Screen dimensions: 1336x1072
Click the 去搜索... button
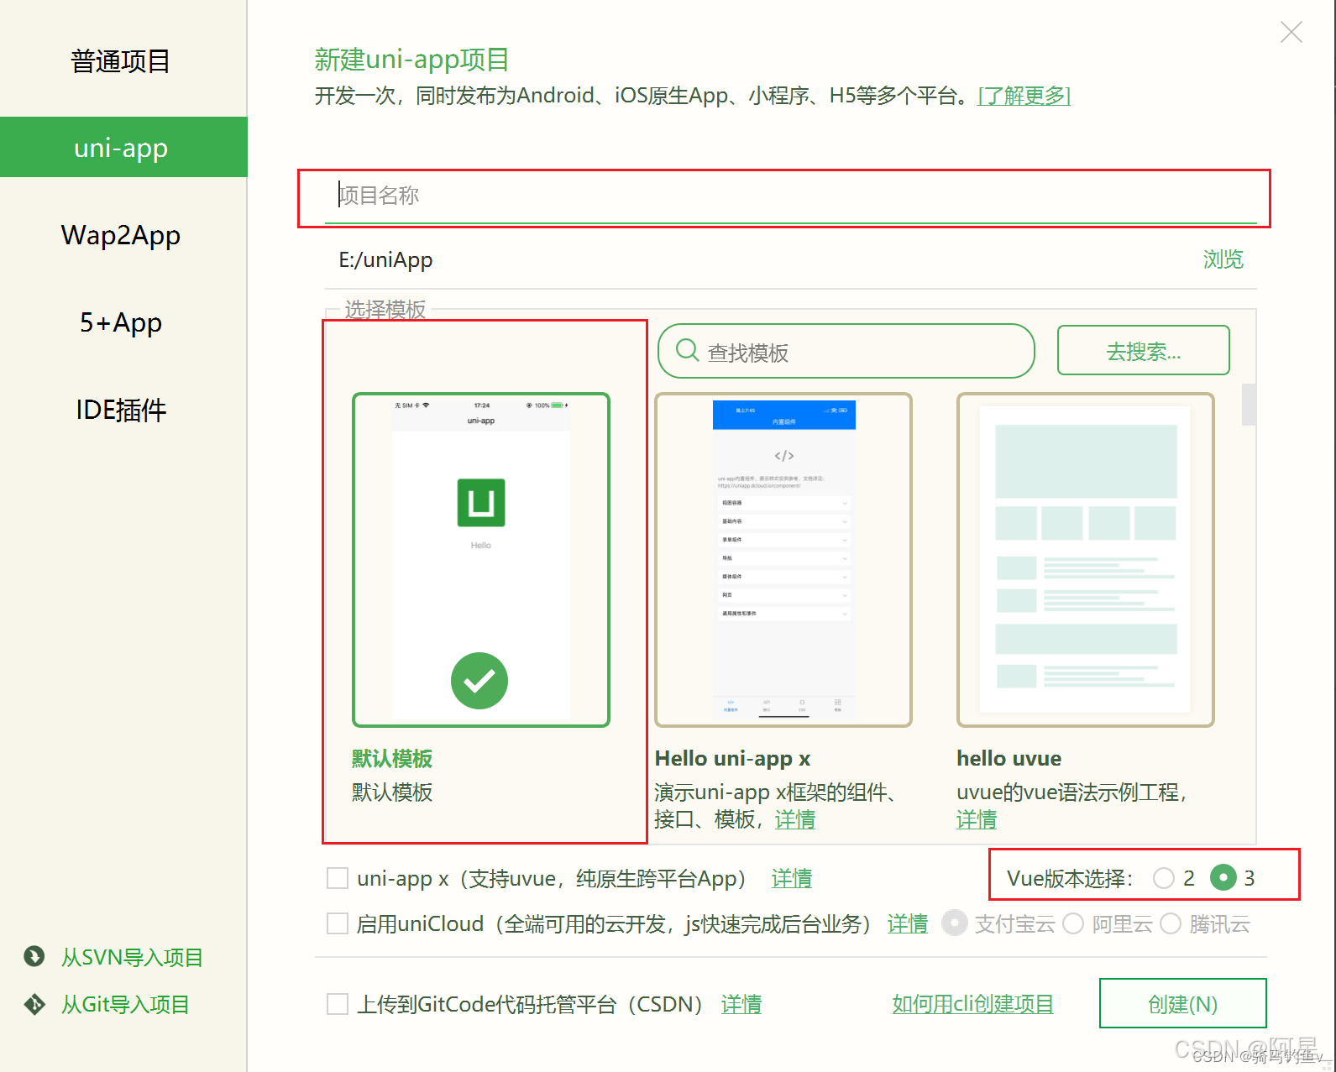[1143, 350]
